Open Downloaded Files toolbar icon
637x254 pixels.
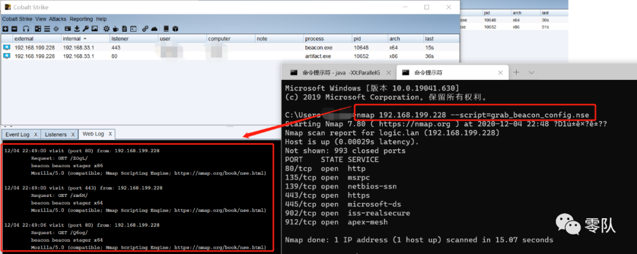pos(77,29)
